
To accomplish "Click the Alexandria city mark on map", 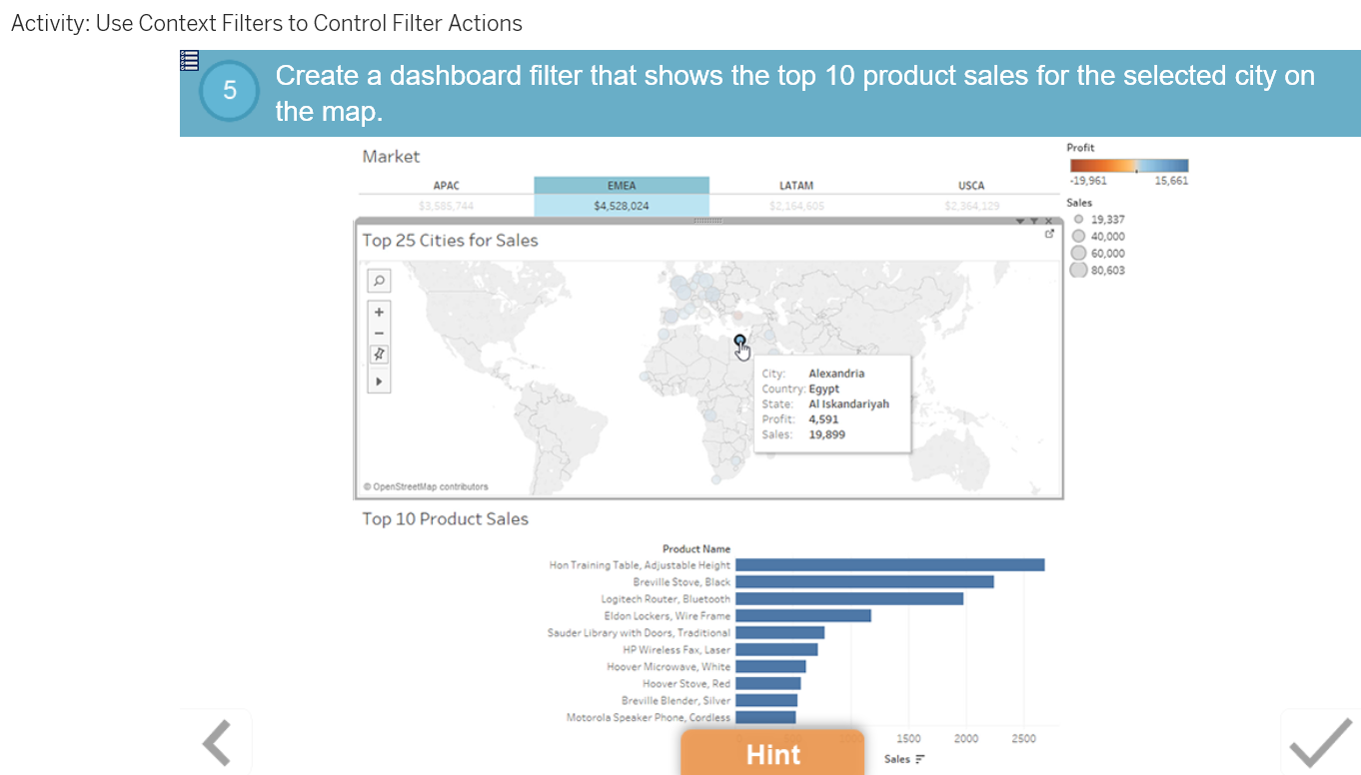I will point(739,341).
